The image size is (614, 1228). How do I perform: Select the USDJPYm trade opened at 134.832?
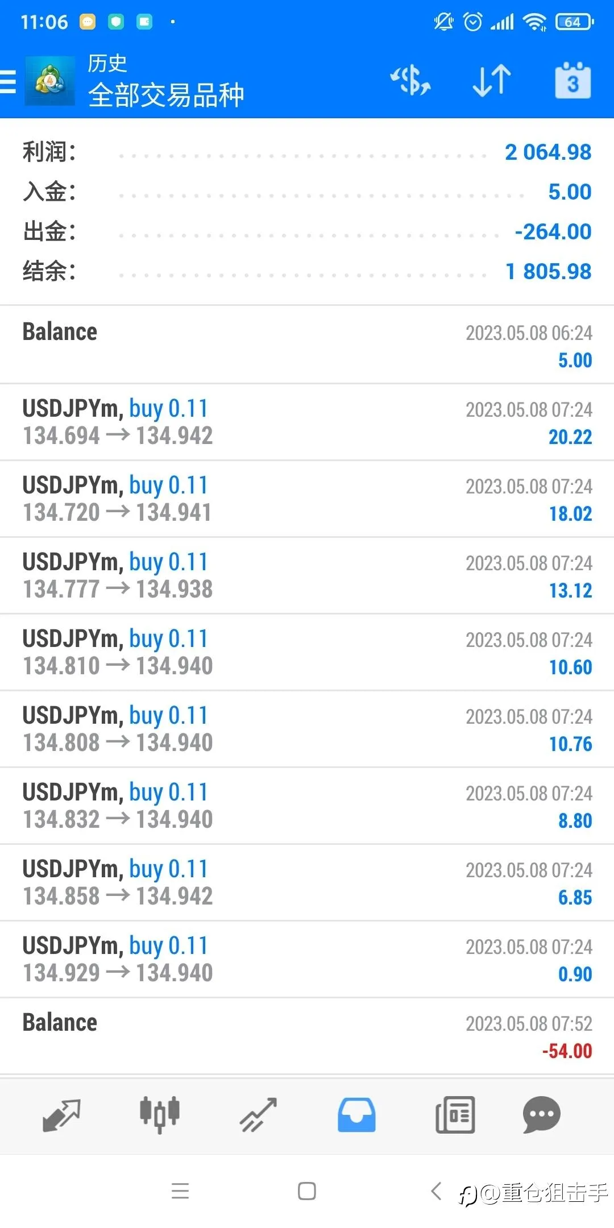tap(307, 806)
